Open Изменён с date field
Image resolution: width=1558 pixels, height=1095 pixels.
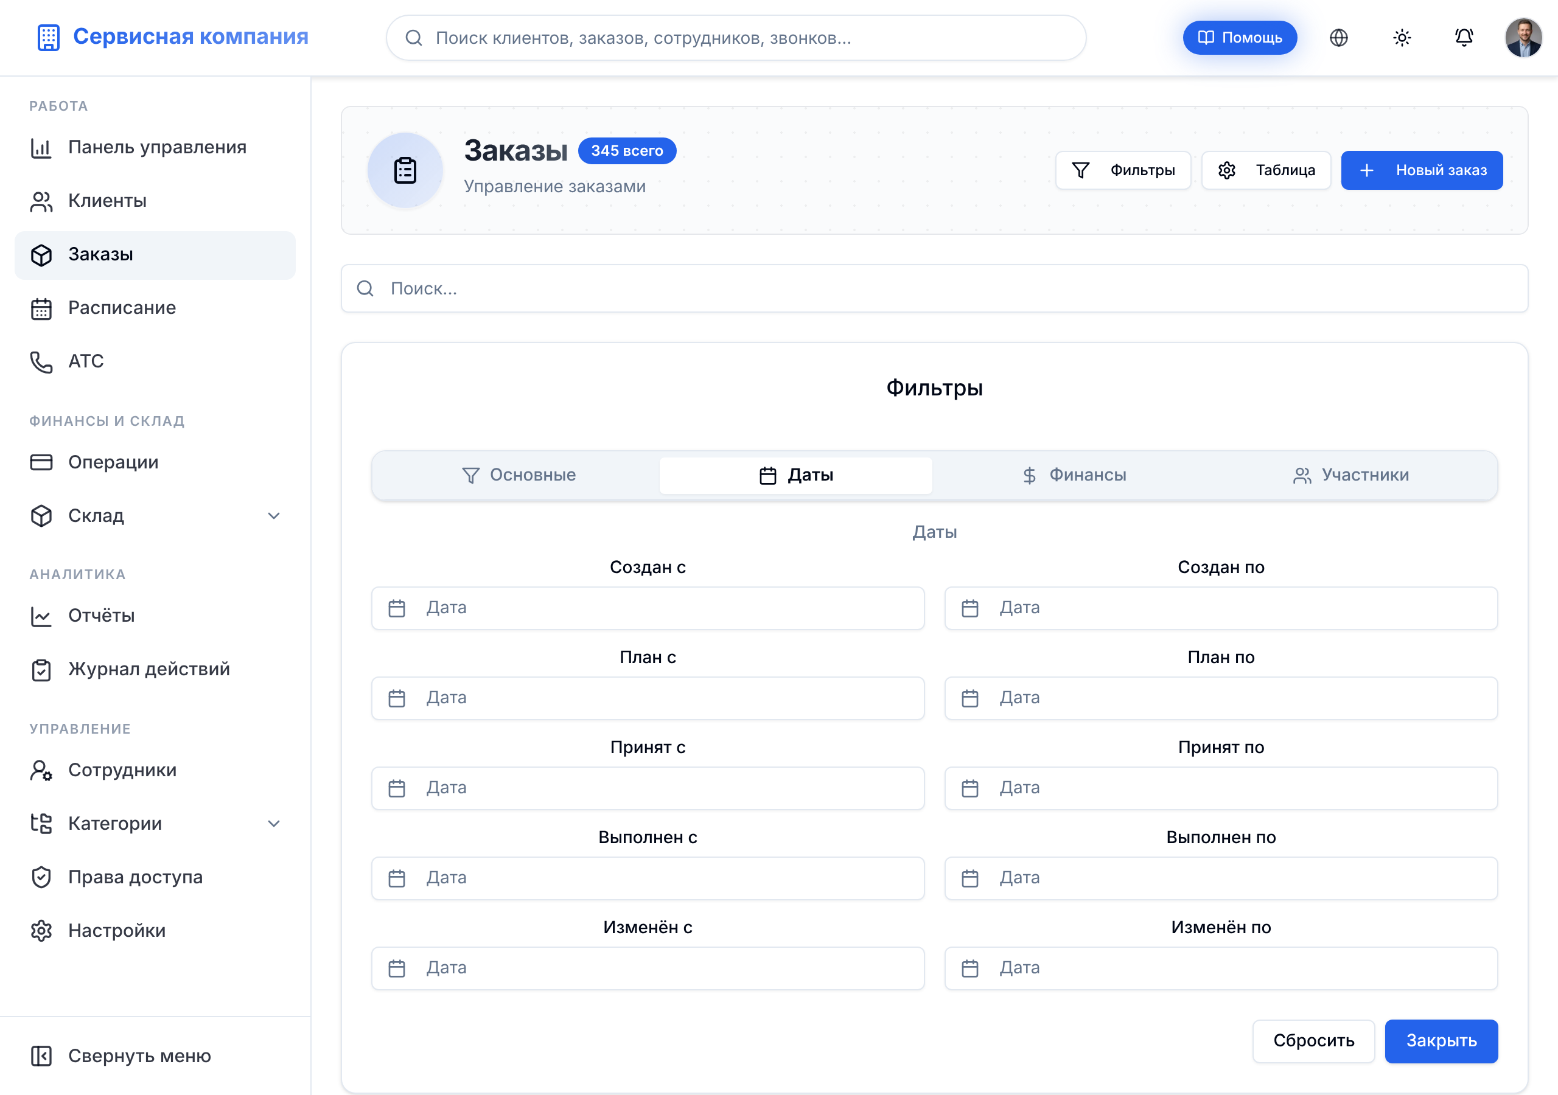[x=648, y=970]
